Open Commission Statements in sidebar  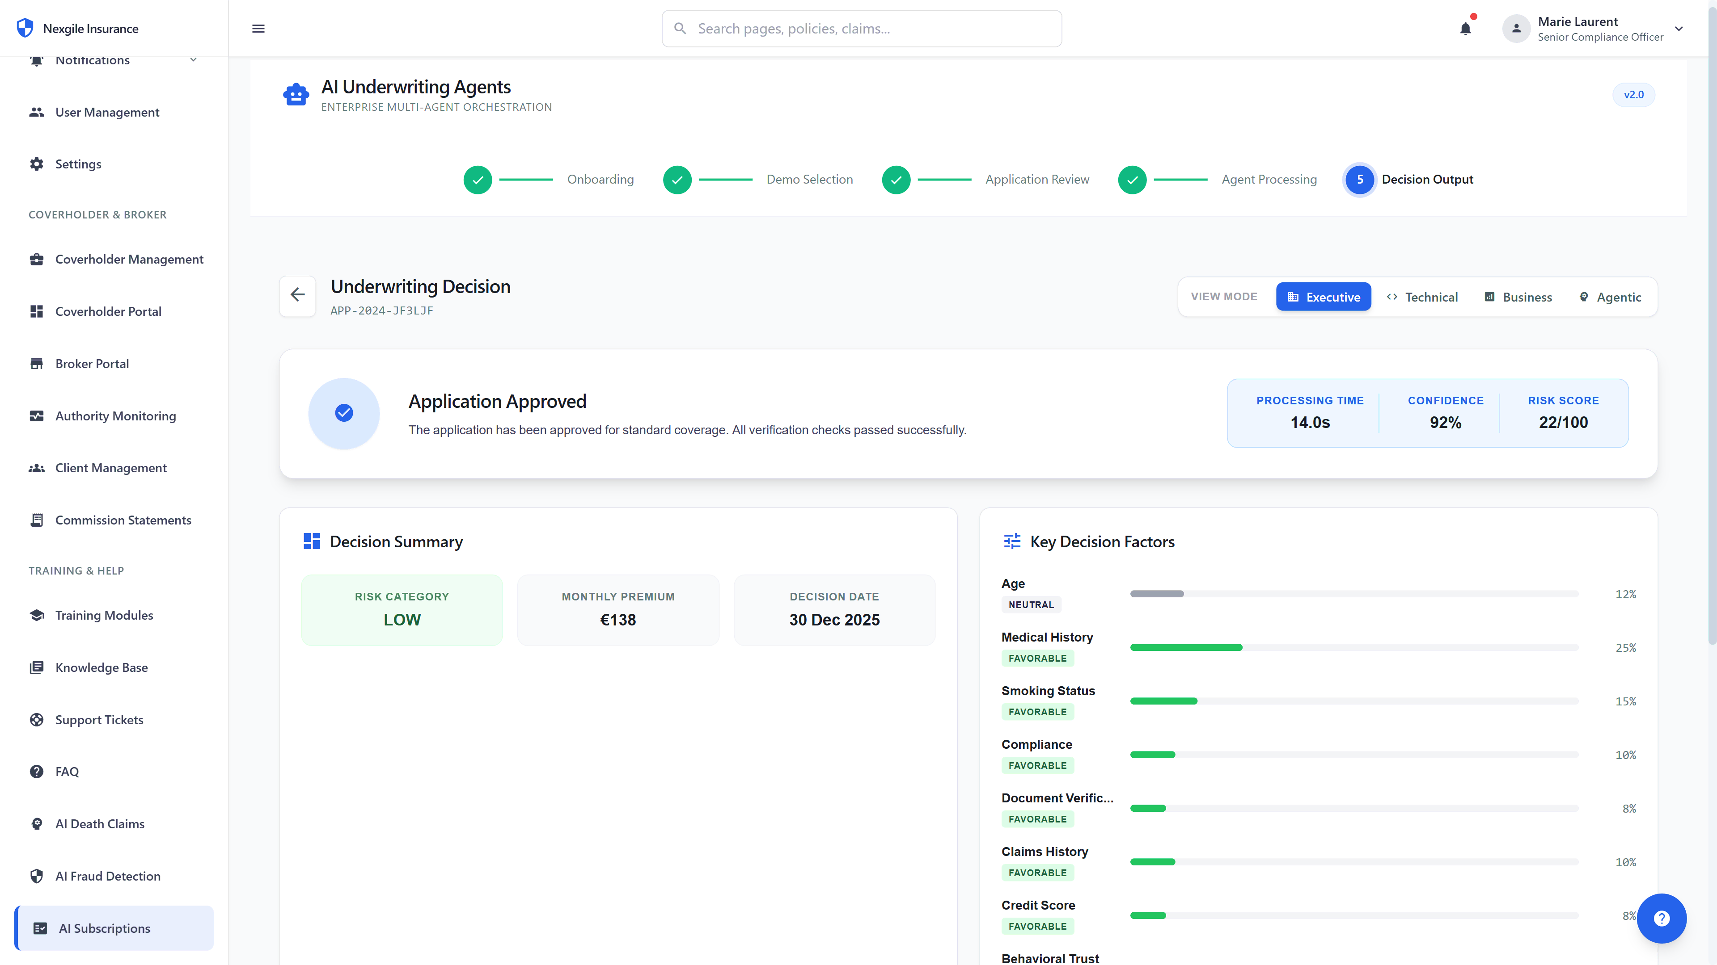pyautogui.click(x=123, y=520)
